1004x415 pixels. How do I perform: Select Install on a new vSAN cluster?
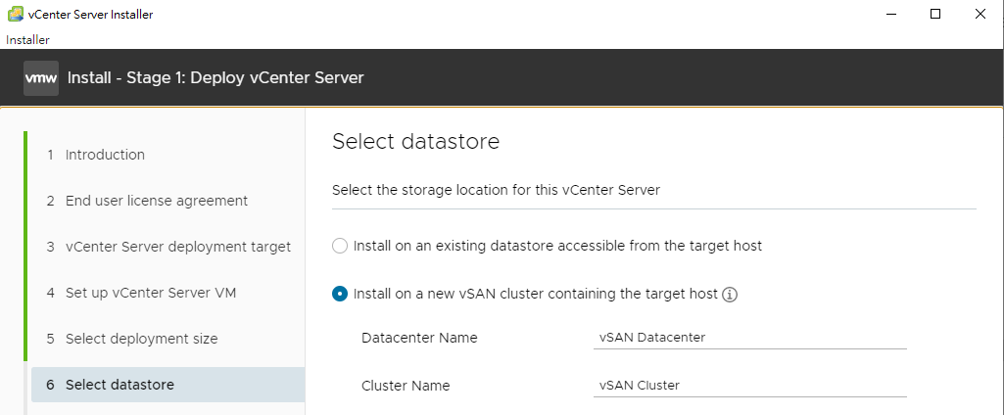[339, 295]
